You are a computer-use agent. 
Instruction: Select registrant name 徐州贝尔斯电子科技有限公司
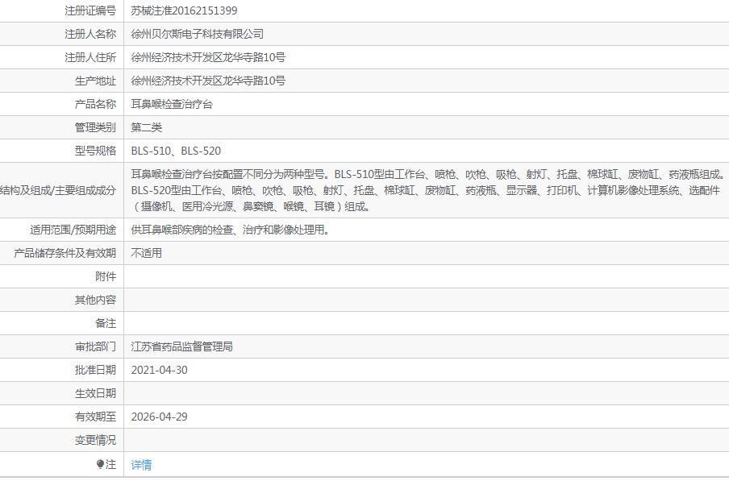click(x=198, y=34)
